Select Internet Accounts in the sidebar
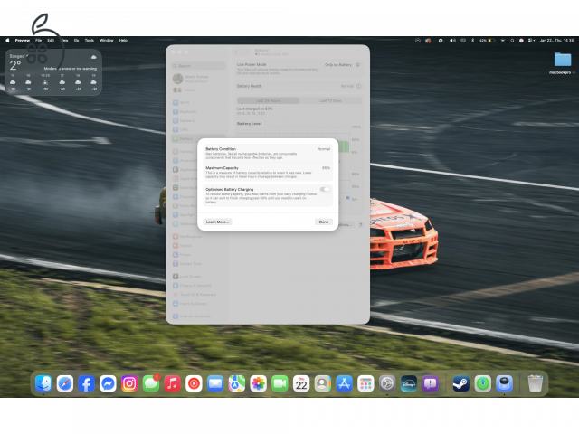The image size is (579, 434). 199,316
